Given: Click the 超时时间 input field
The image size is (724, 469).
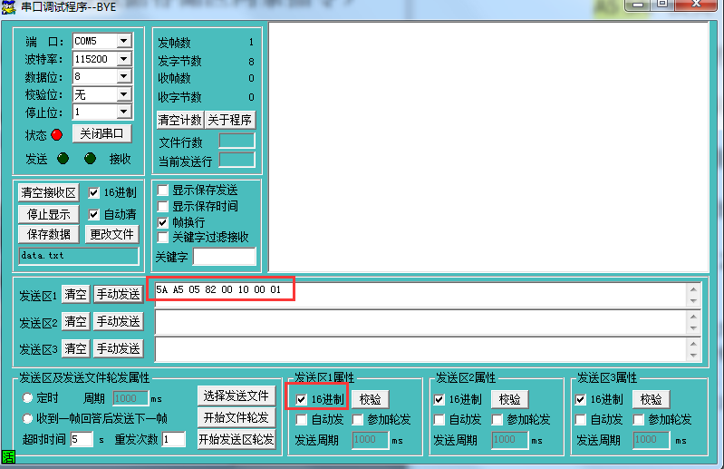Looking at the screenshot, I should coord(82,439).
